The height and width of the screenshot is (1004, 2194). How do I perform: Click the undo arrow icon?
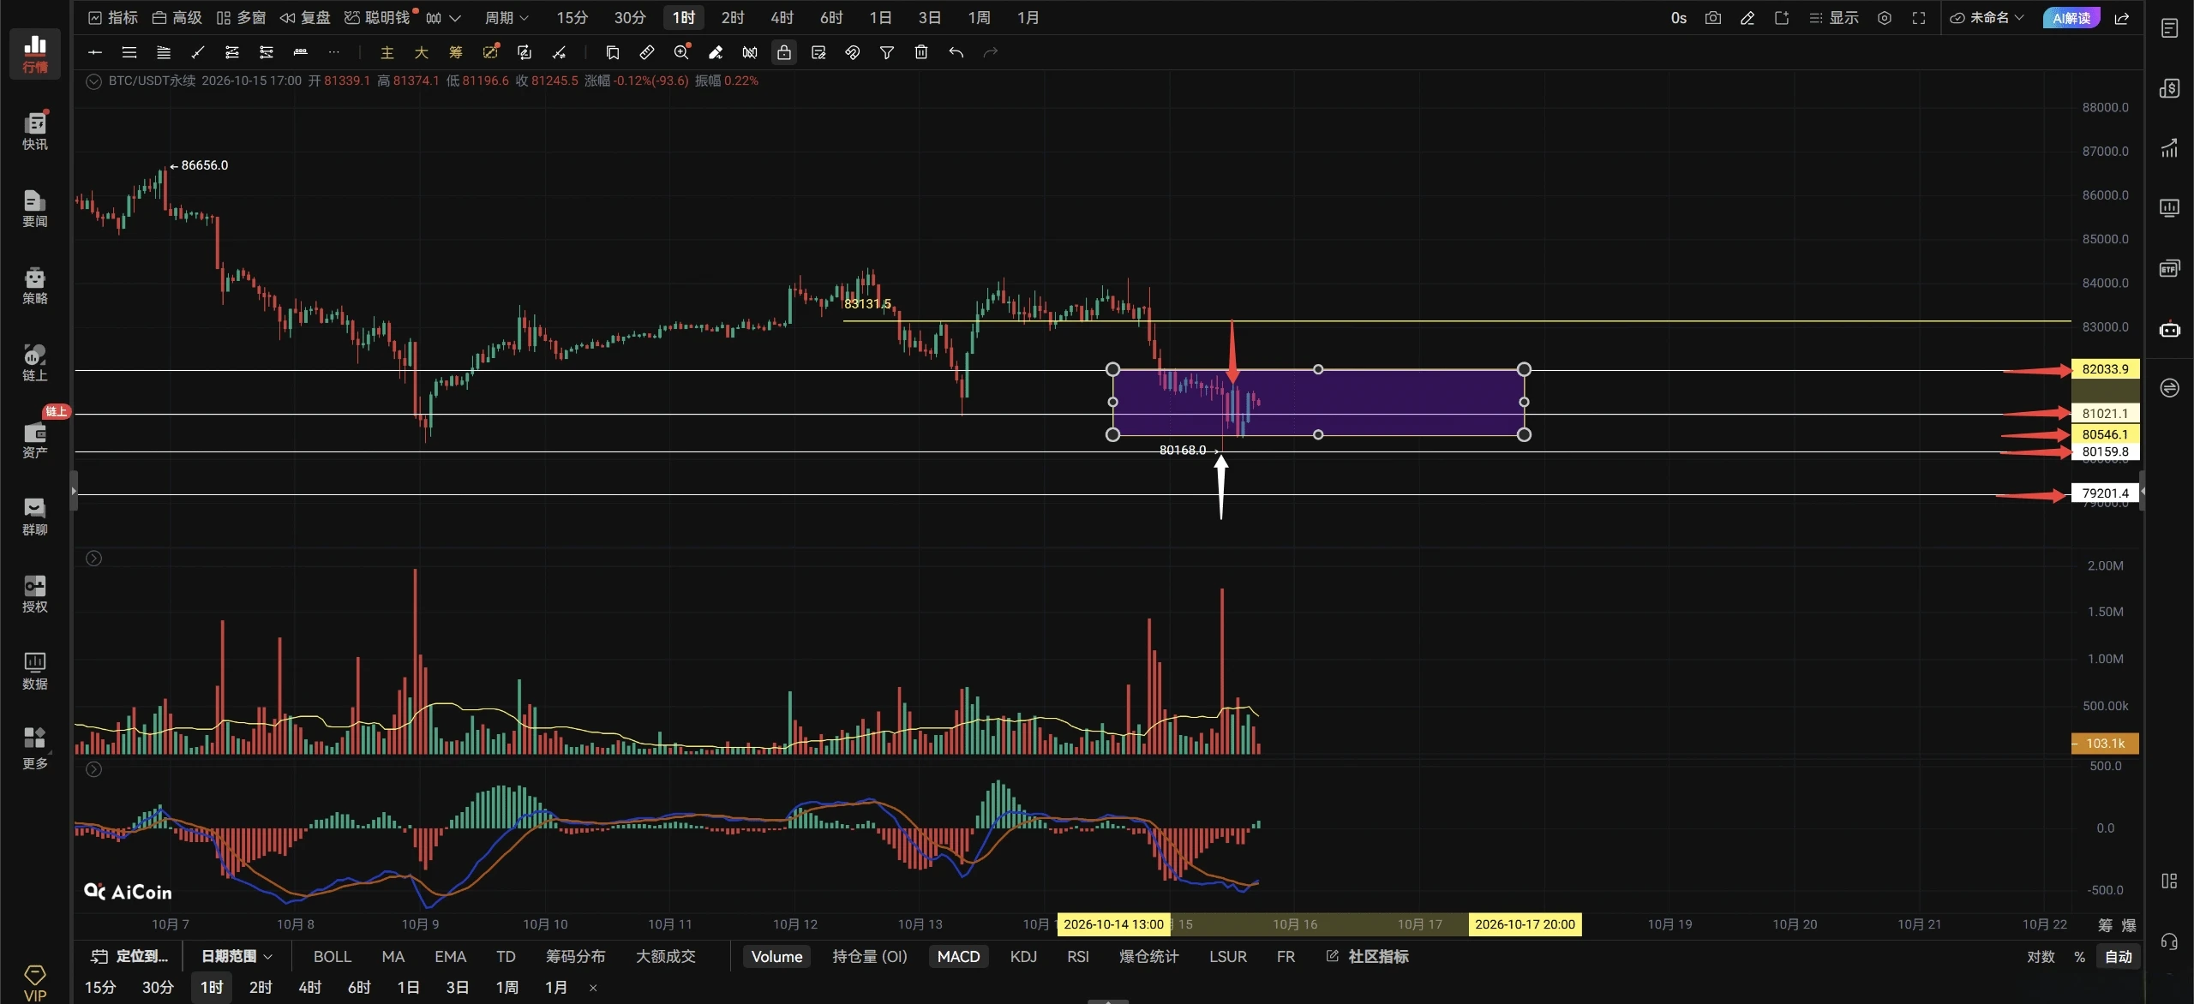pos(956,53)
